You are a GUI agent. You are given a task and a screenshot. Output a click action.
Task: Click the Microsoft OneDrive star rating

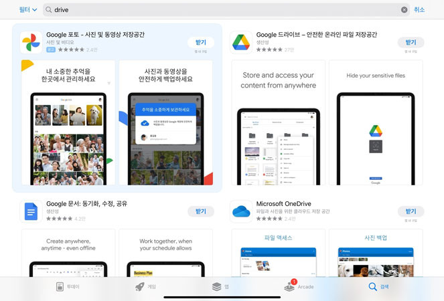point(269,219)
